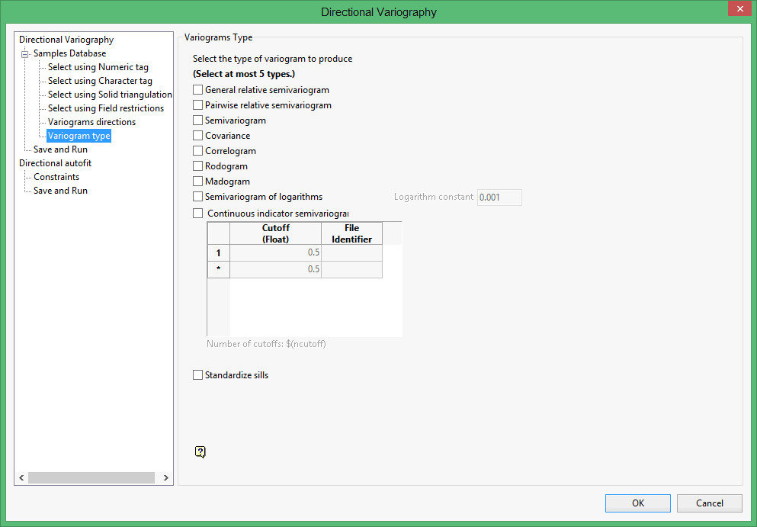Open the help icon at bottom left

click(x=200, y=451)
